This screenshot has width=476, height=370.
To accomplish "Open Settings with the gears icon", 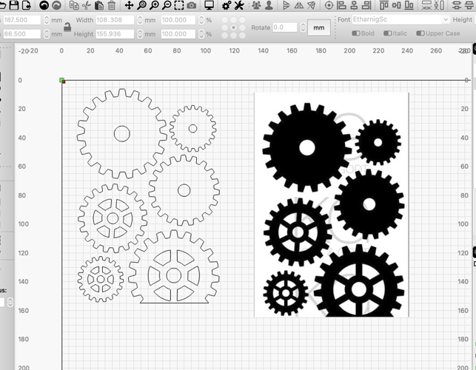I will point(227,5).
